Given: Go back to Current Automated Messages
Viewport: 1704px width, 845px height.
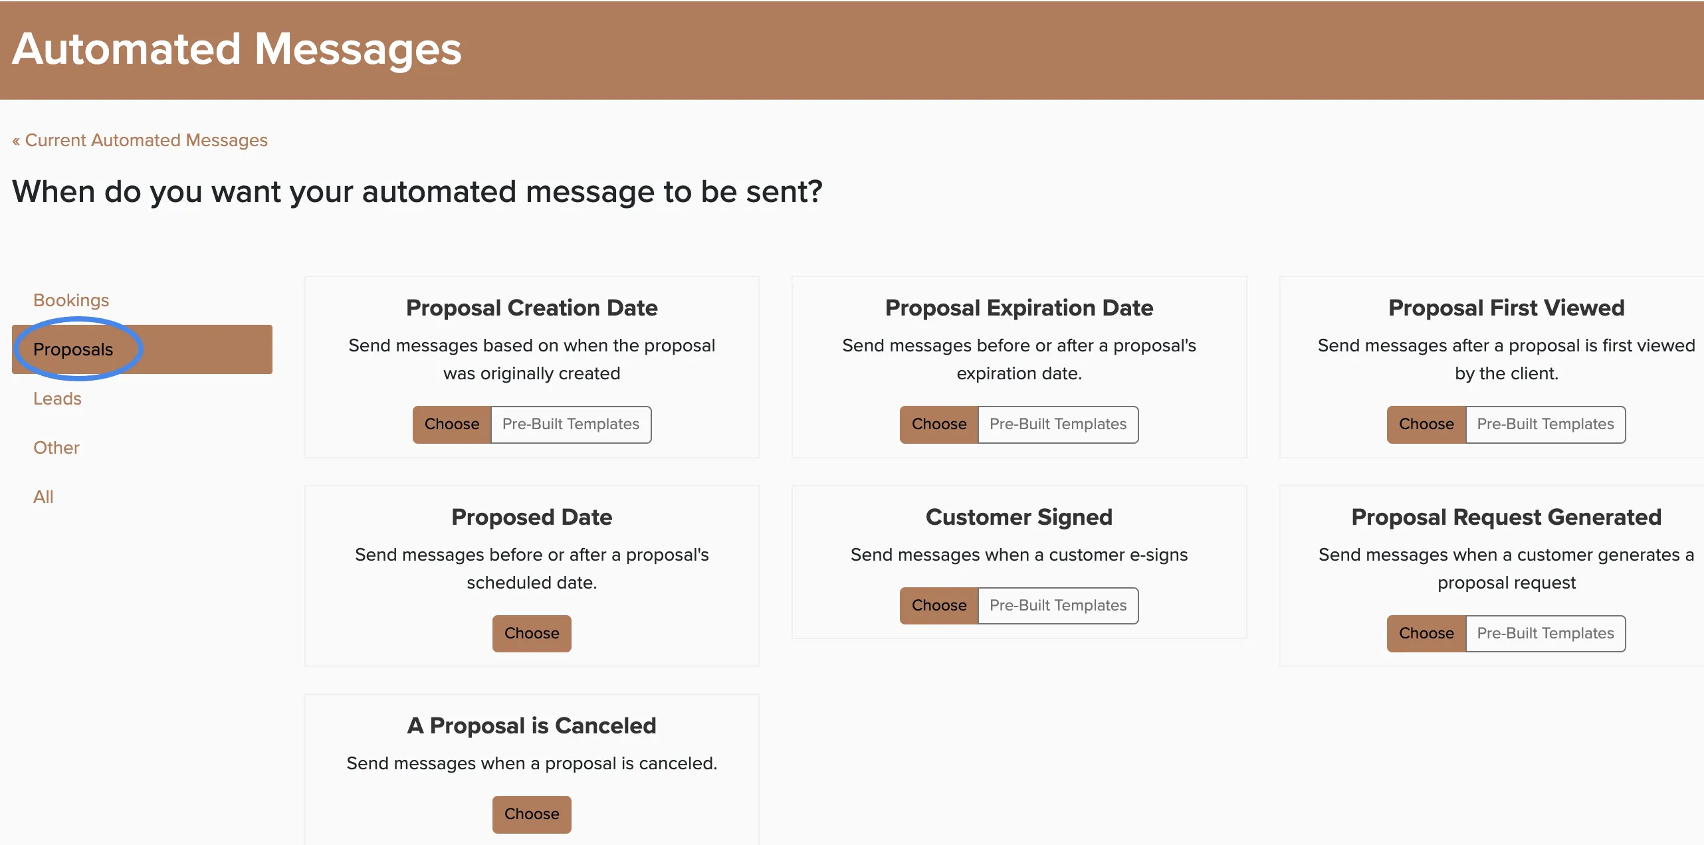Looking at the screenshot, I should coord(140,140).
